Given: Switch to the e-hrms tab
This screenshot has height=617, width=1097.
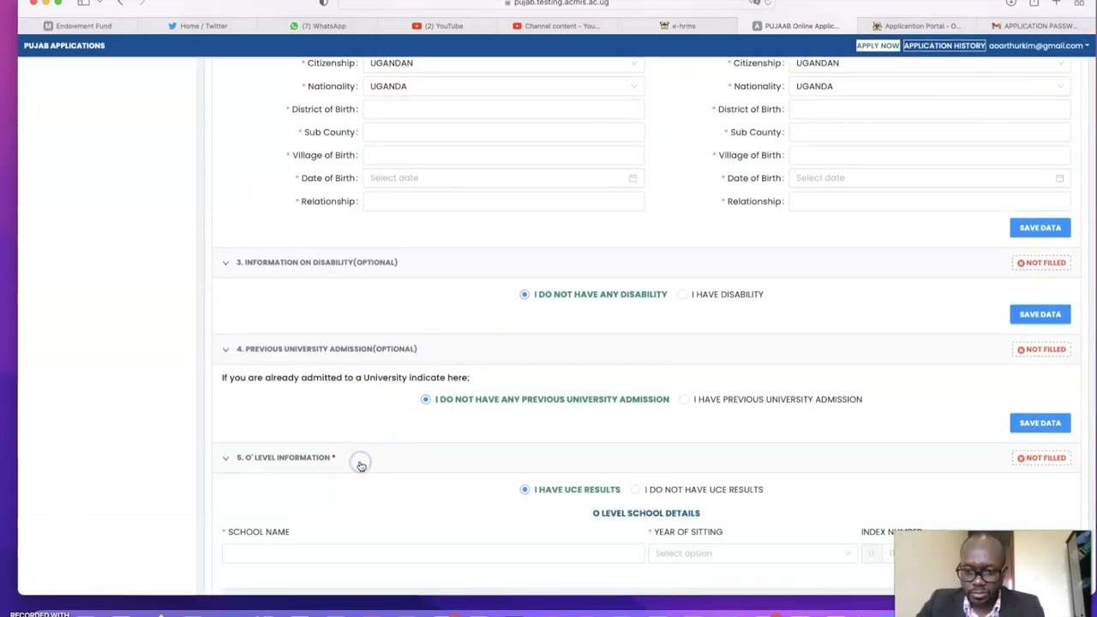Looking at the screenshot, I should tap(677, 26).
